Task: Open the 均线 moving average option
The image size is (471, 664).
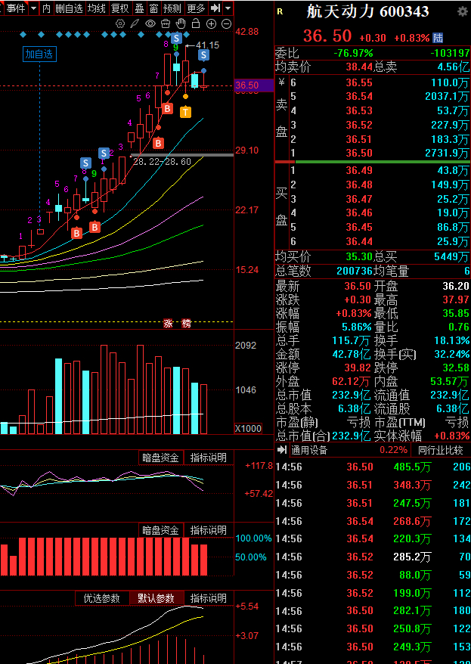Action: [x=97, y=8]
